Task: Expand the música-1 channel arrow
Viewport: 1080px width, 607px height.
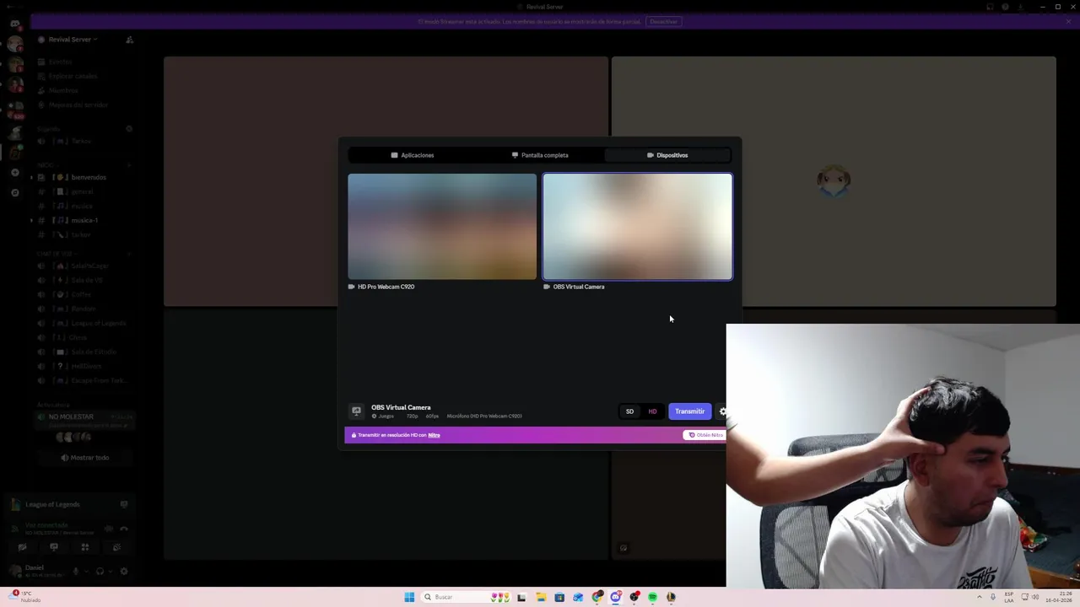Action: point(31,220)
